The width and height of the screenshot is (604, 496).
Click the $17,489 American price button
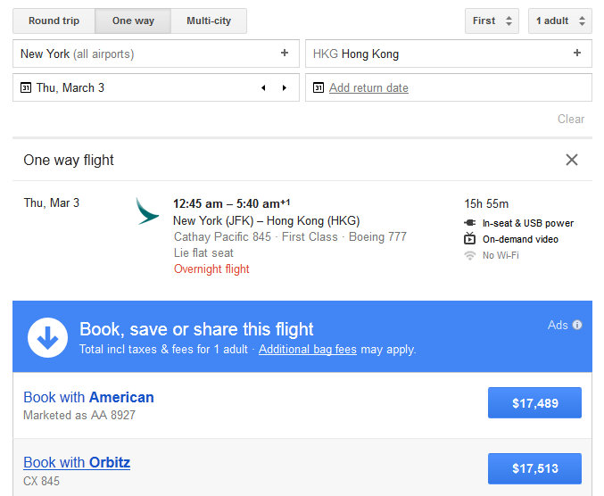(534, 403)
